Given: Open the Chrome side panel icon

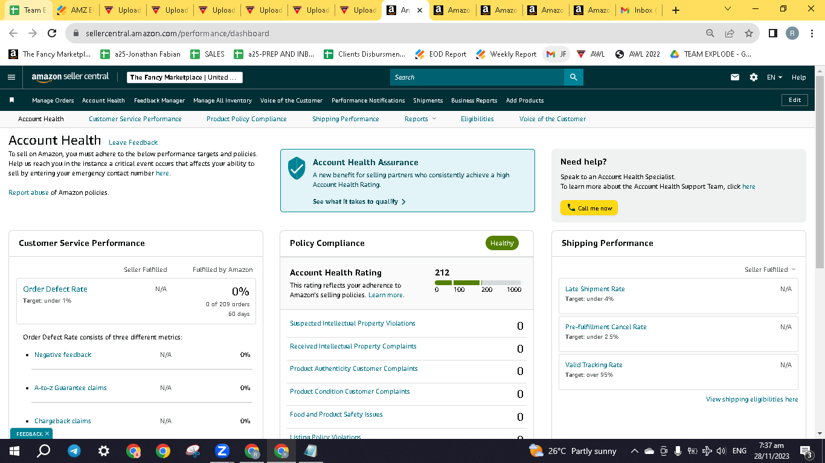Looking at the screenshot, I should point(773,33).
